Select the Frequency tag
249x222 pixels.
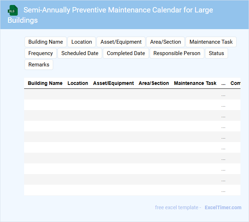pos(40,53)
